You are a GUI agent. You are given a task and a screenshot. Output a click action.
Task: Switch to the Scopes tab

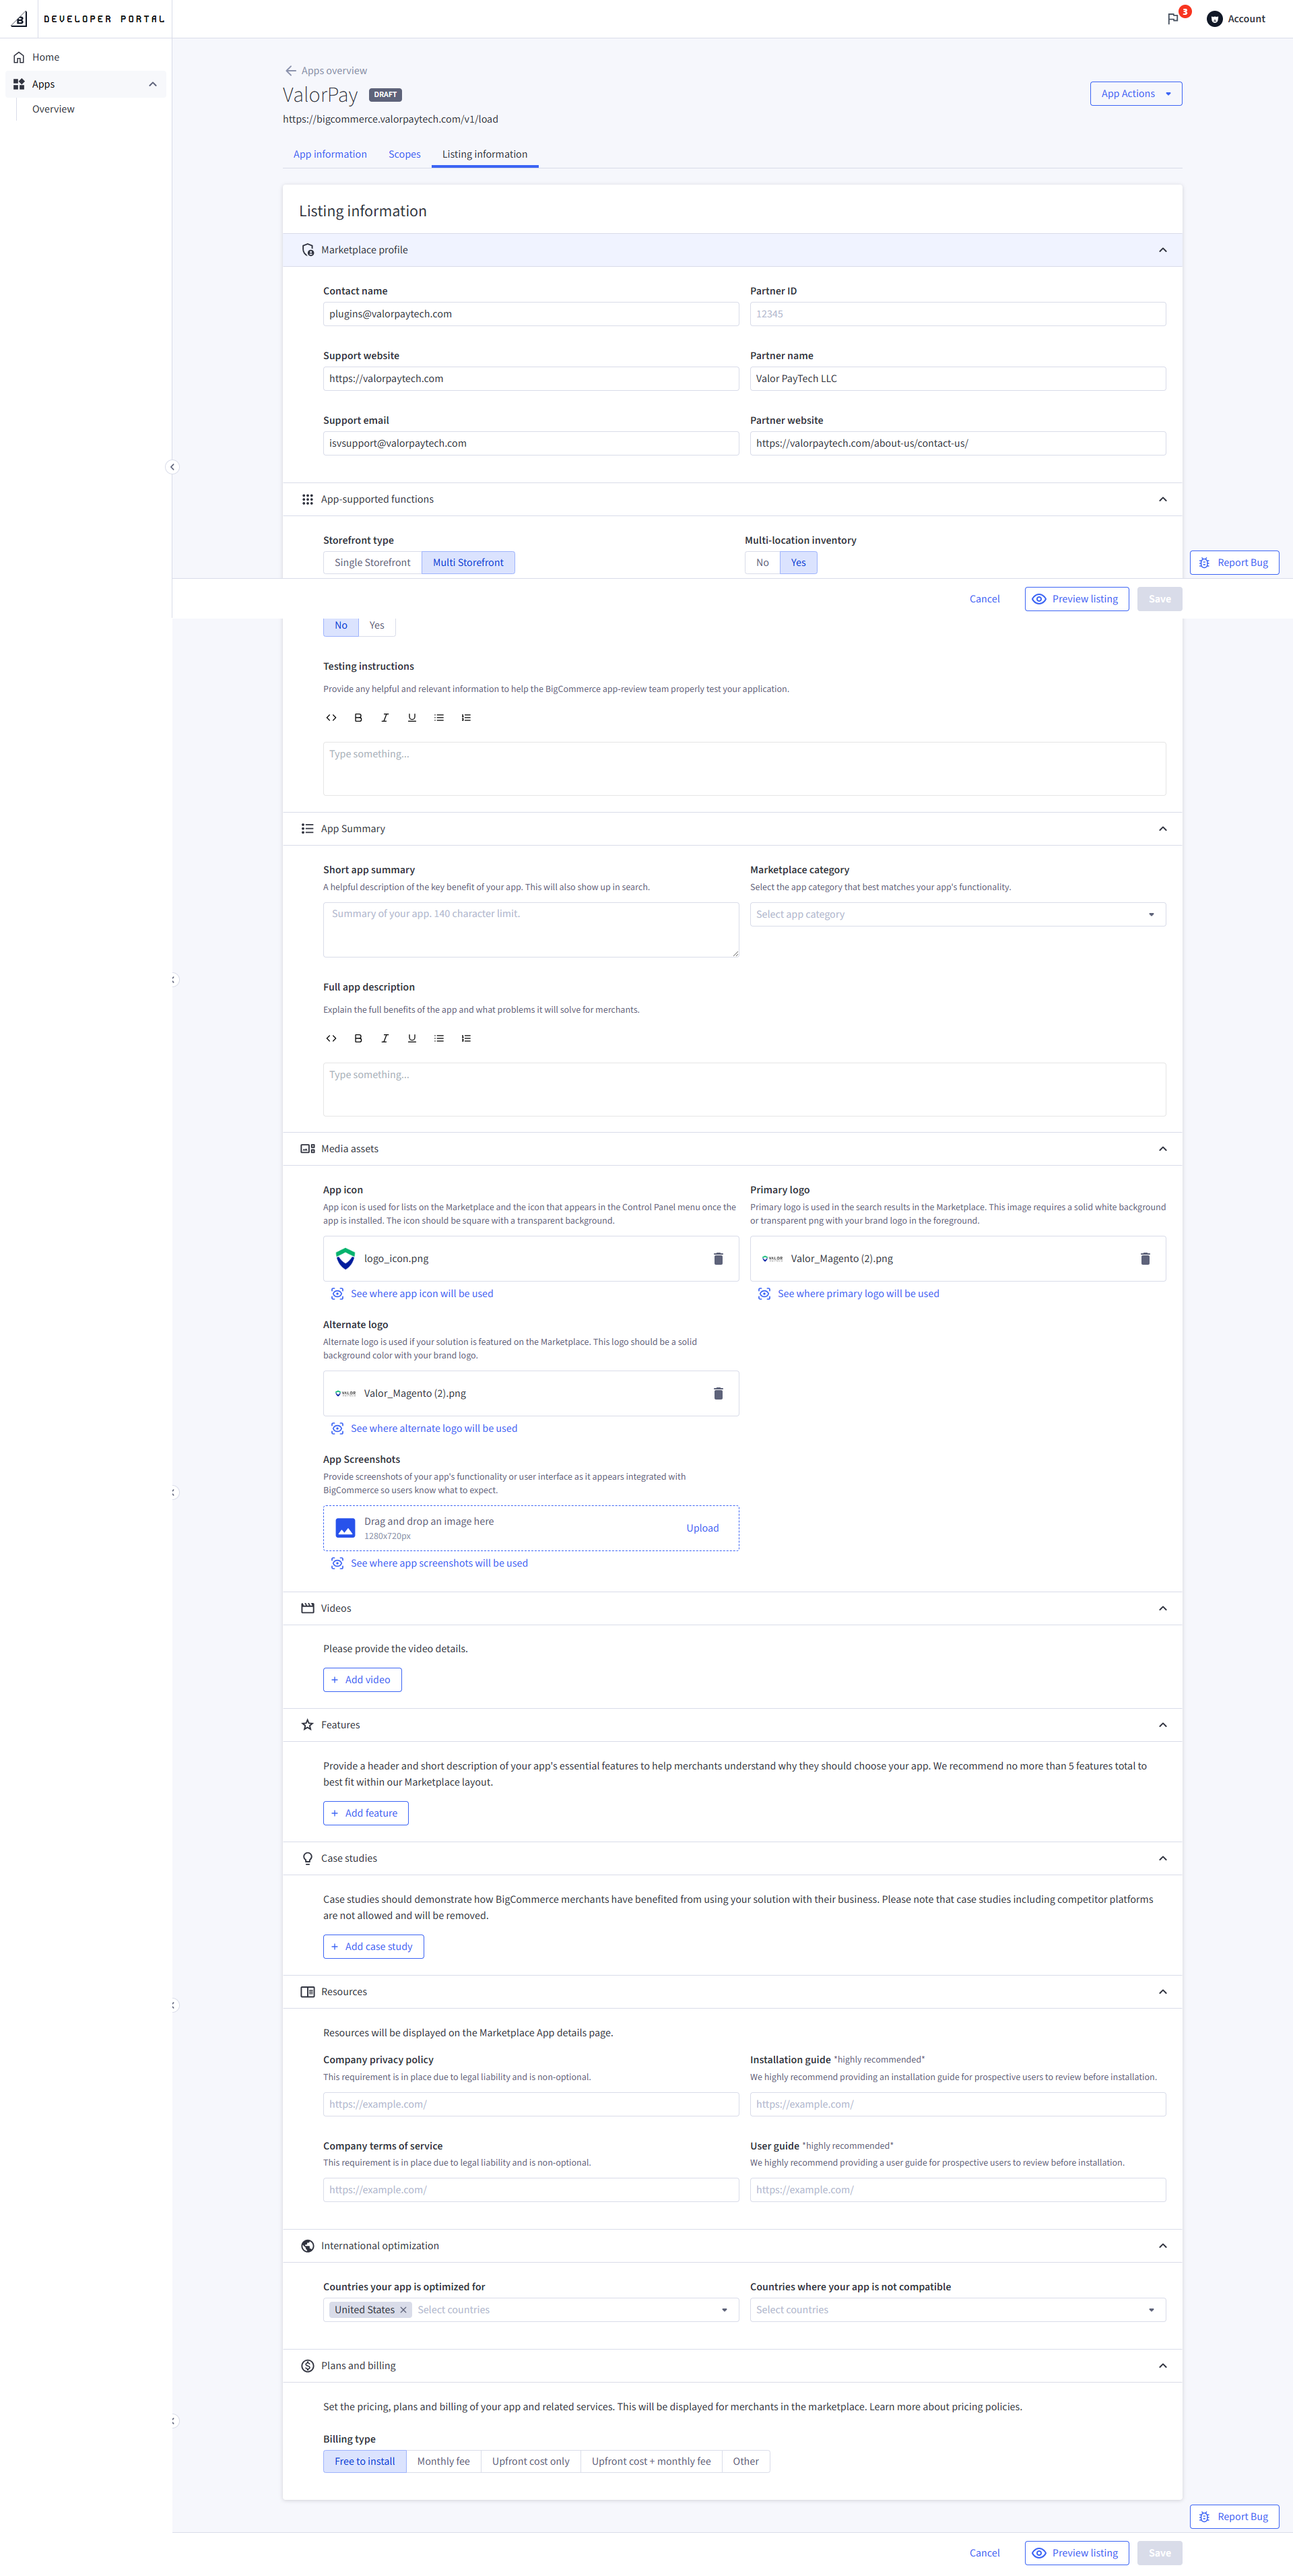[405, 154]
